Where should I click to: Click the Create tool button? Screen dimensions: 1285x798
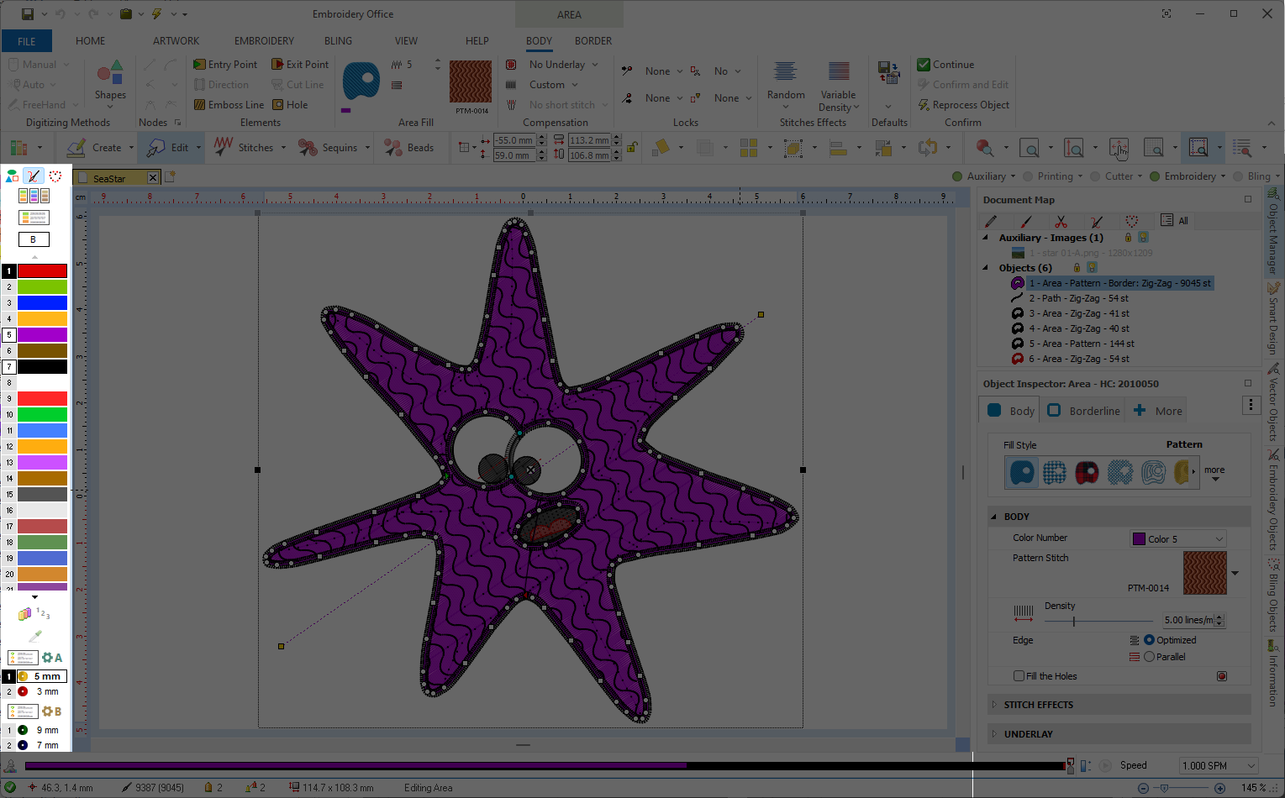pyautogui.click(x=94, y=148)
